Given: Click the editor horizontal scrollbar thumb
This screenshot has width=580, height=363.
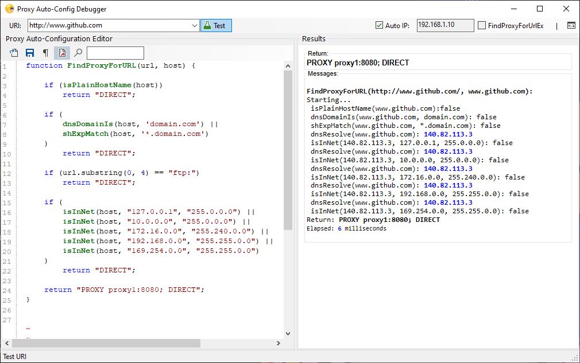Looking at the screenshot, I should click(106, 343).
